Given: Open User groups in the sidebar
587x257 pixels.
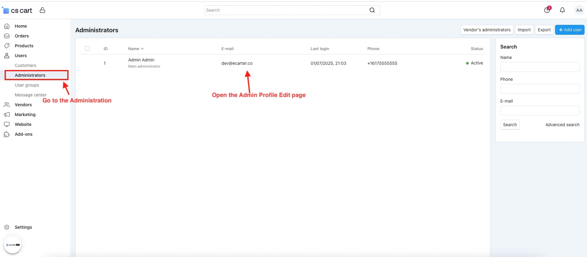Looking at the screenshot, I should pyautogui.click(x=27, y=85).
